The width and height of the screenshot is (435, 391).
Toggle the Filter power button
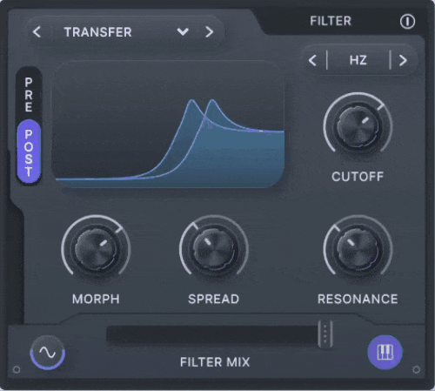407,22
